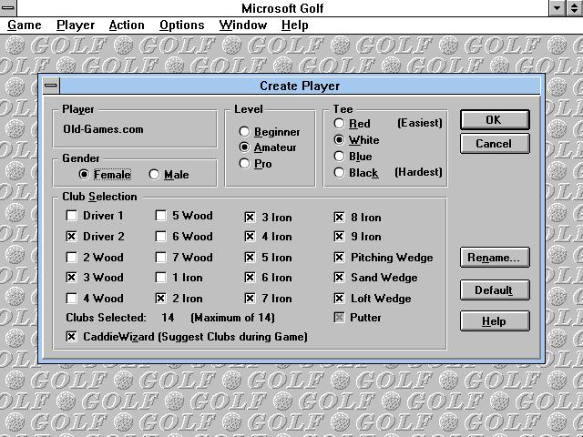Open the Action menu
Image resolution: width=583 pixels, height=437 pixels.
(127, 25)
